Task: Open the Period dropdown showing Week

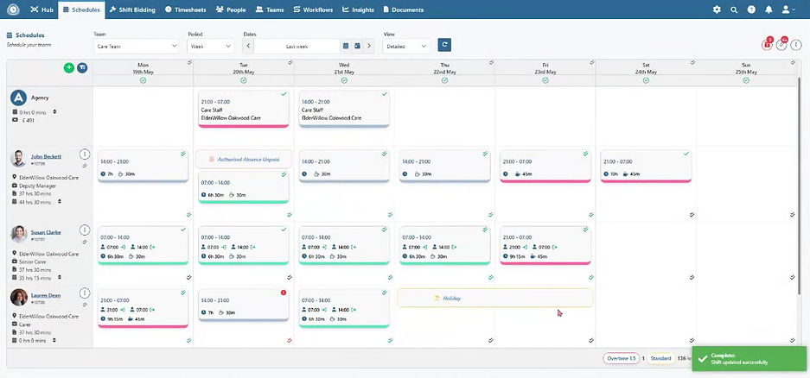Action: pos(211,46)
